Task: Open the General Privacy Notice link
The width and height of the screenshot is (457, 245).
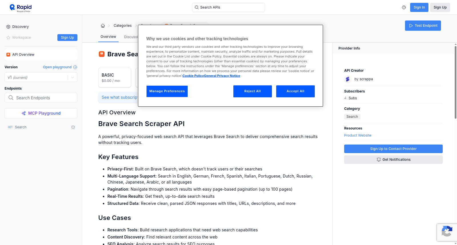Action: point(222,76)
